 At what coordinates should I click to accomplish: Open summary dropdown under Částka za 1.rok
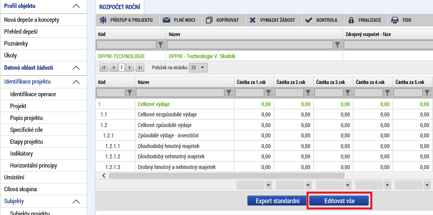(x=268, y=185)
